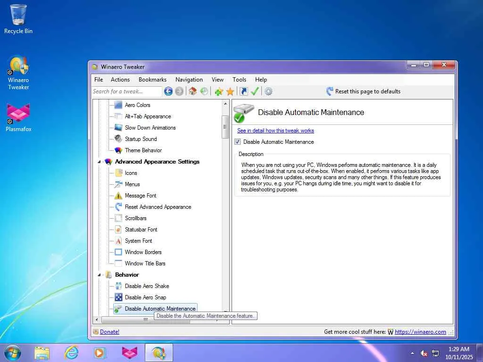Select Theme Behavior entry
This screenshot has width=483, height=362.
143,150
